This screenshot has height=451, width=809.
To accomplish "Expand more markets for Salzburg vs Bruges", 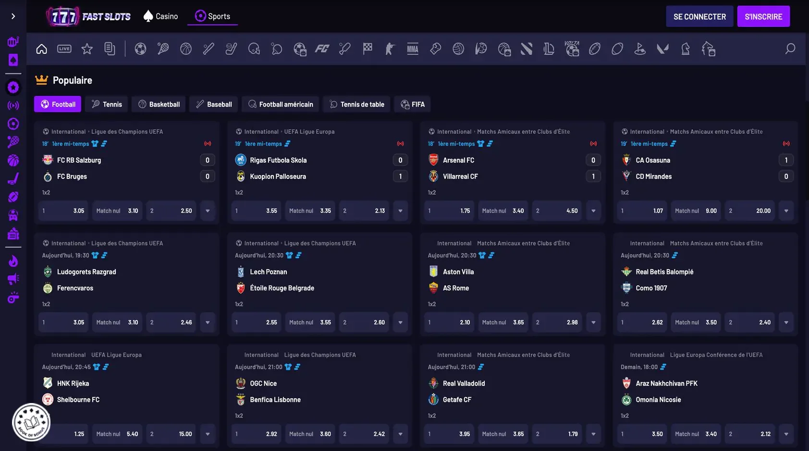I will pos(208,211).
